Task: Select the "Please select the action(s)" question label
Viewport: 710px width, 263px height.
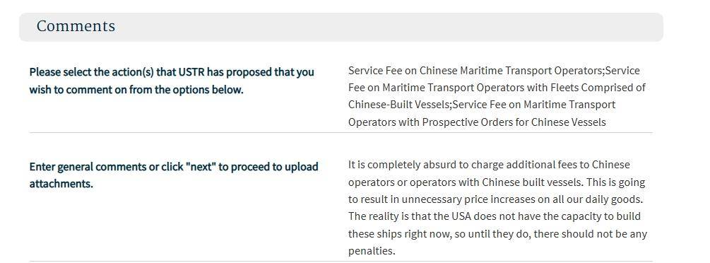Action: (172, 81)
